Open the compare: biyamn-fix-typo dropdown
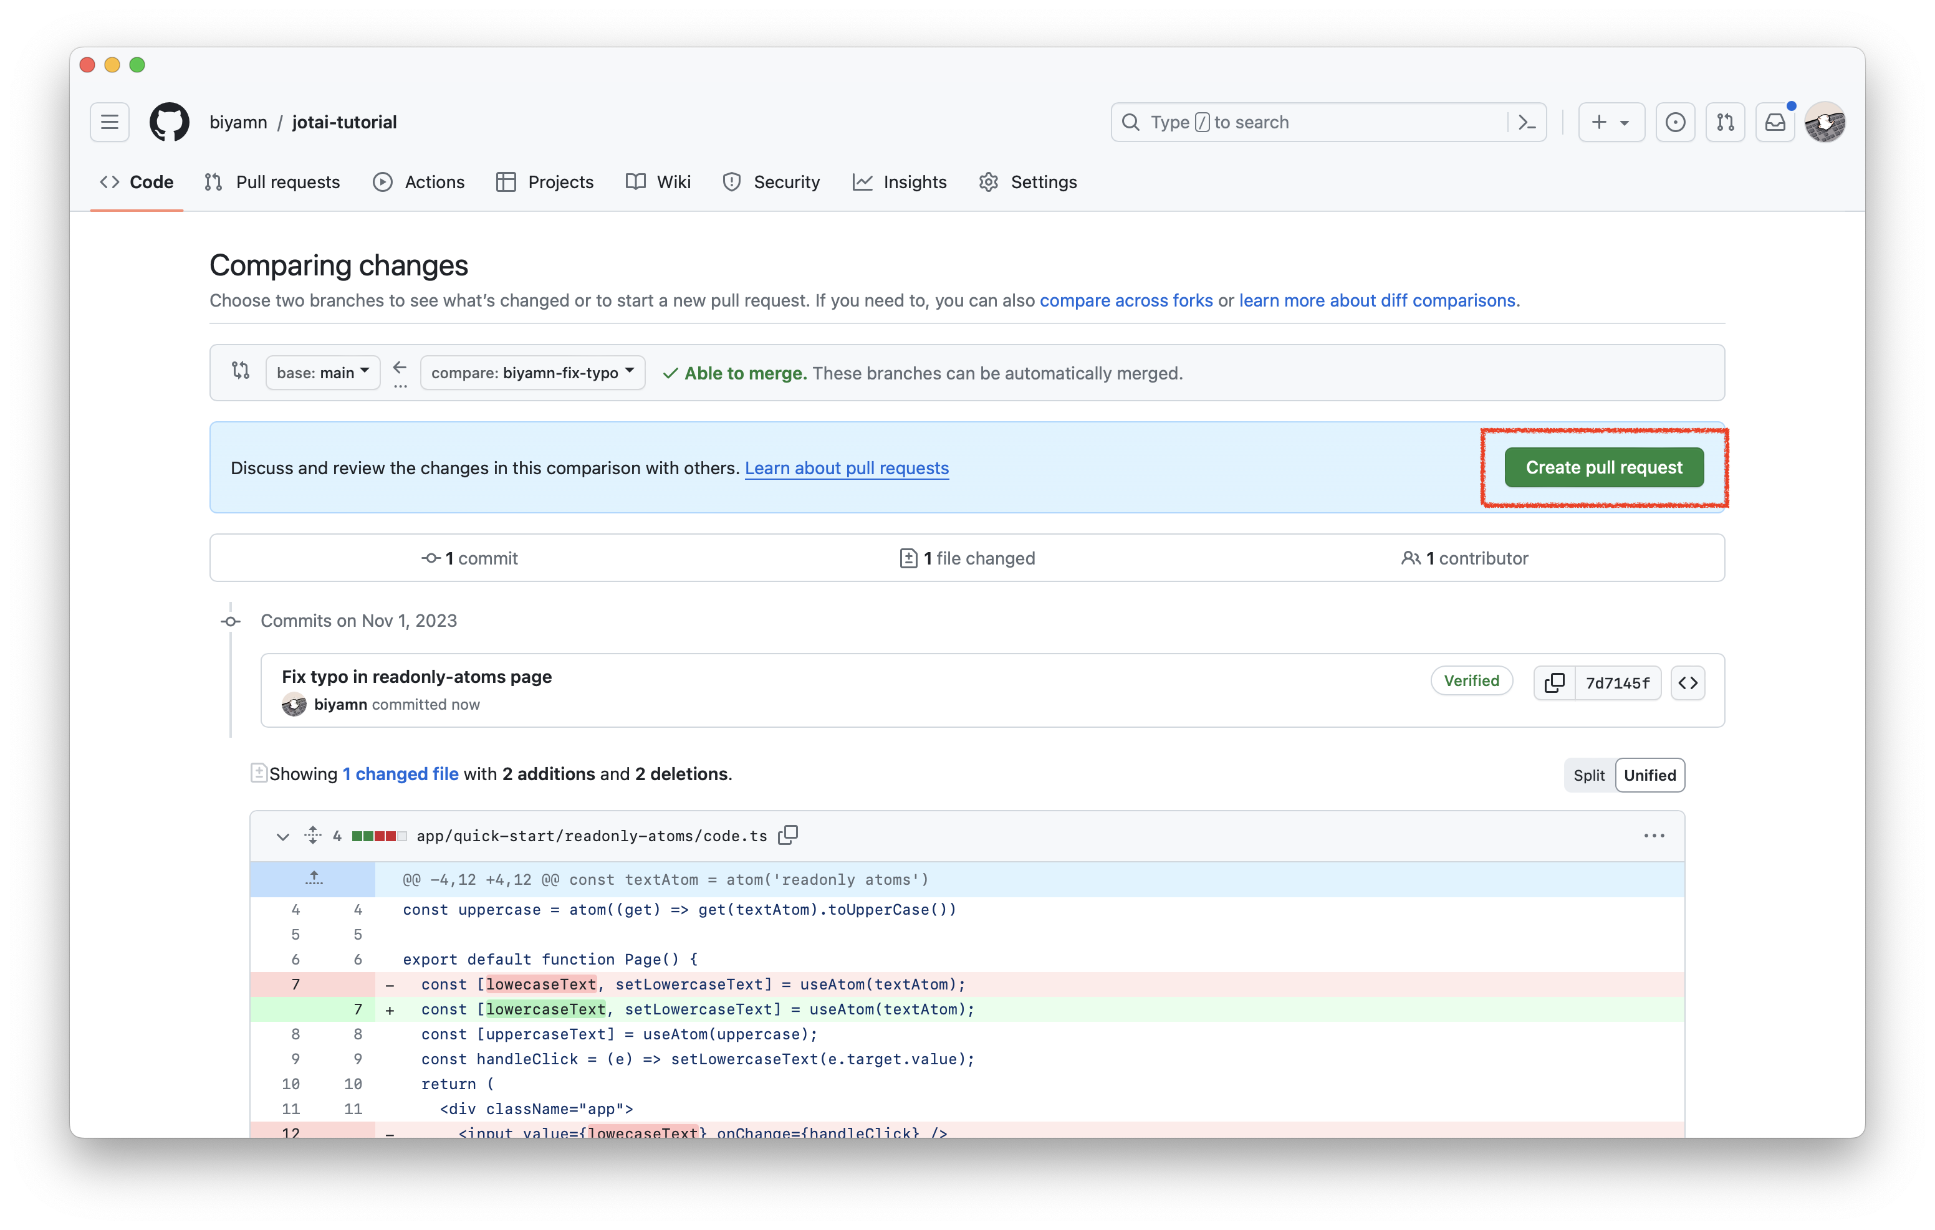Image resolution: width=1935 pixels, height=1230 pixels. pos(533,373)
